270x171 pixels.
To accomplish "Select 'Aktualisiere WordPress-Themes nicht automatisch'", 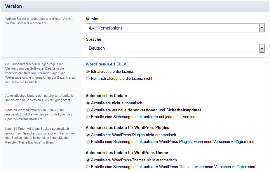I will tap(88, 160).
